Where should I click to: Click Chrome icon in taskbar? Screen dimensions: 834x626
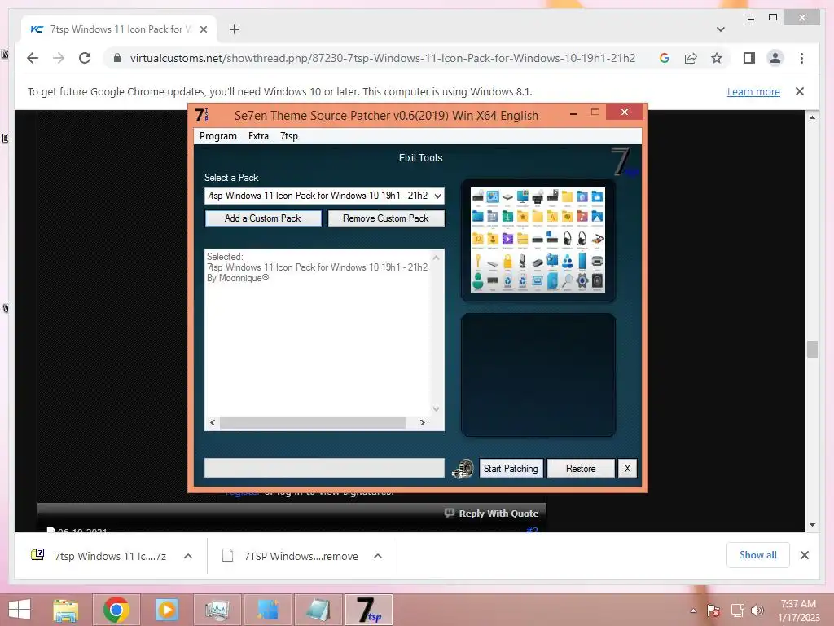click(x=116, y=610)
